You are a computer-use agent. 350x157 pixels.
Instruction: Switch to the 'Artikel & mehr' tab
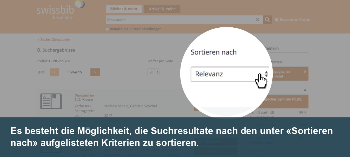162,9
